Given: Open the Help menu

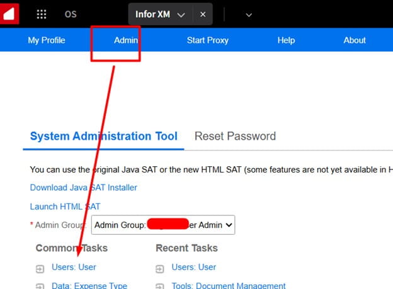Looking at the screenshot, I should coord(286,40).
